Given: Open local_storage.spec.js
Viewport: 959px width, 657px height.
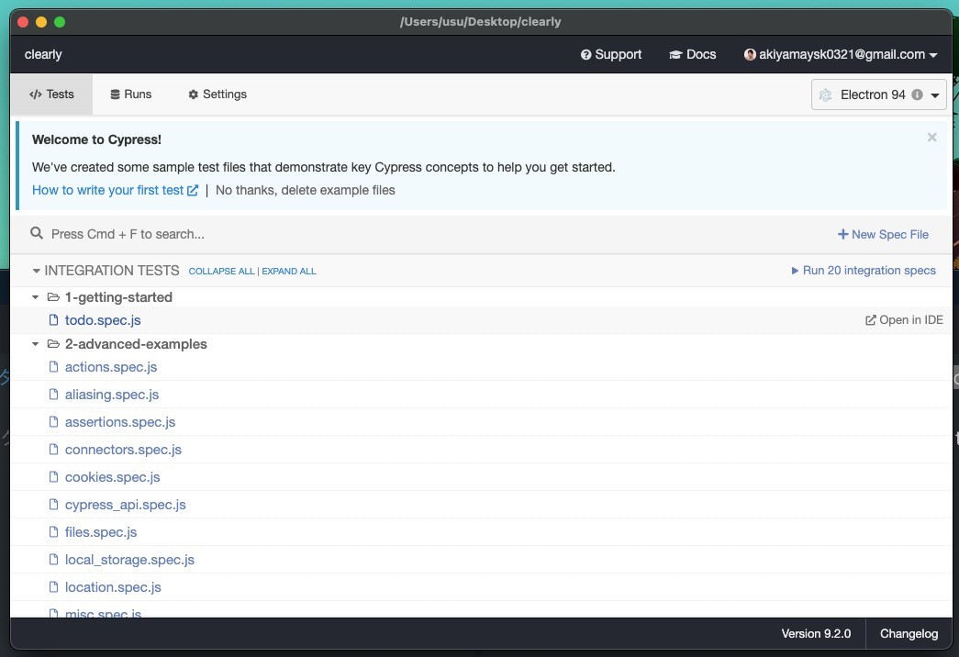Looking at the screenshot, I should (x=129, y=560).
